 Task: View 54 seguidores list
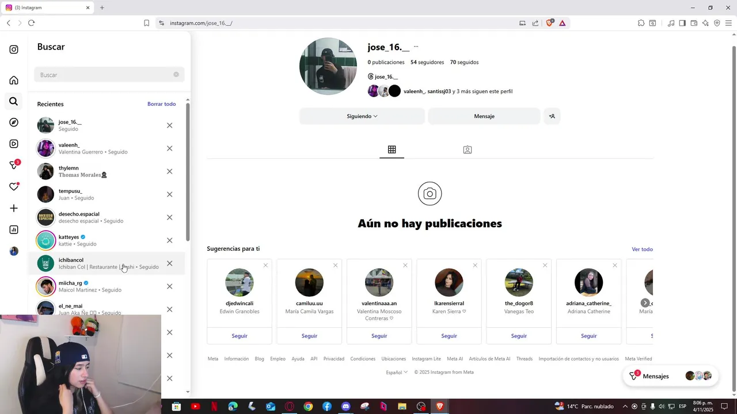(427, 62)
